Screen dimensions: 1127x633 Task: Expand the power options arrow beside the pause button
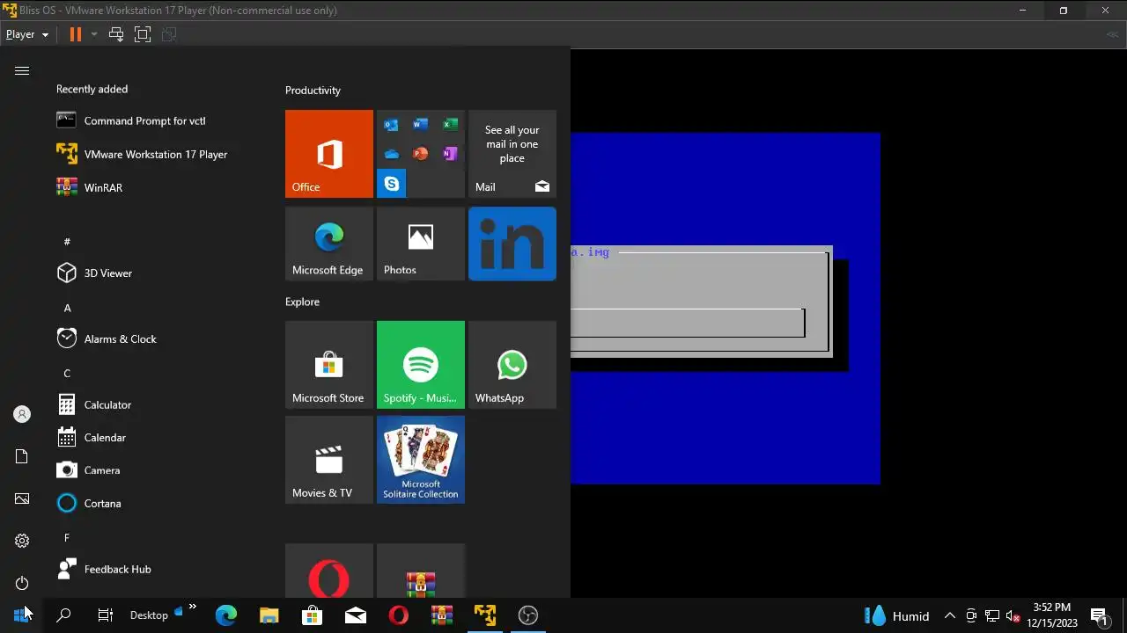click(94, 34)
